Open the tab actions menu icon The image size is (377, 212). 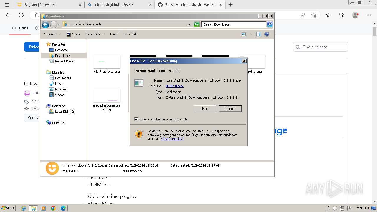pos(7,5)
